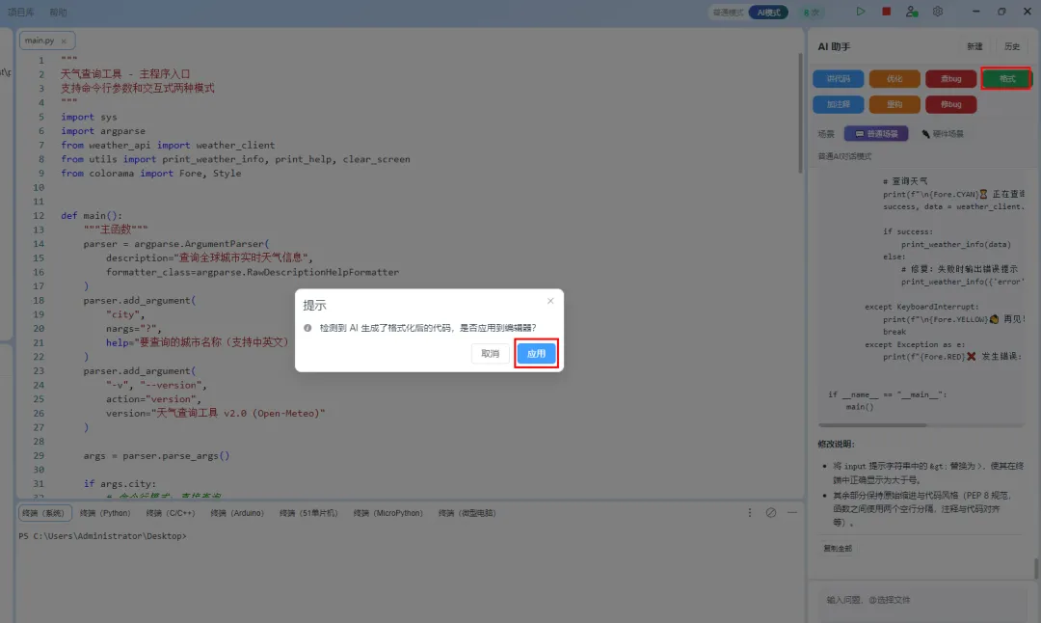Click the green Run play icon
Viewport: 1041px width, 623px height.
860,12
